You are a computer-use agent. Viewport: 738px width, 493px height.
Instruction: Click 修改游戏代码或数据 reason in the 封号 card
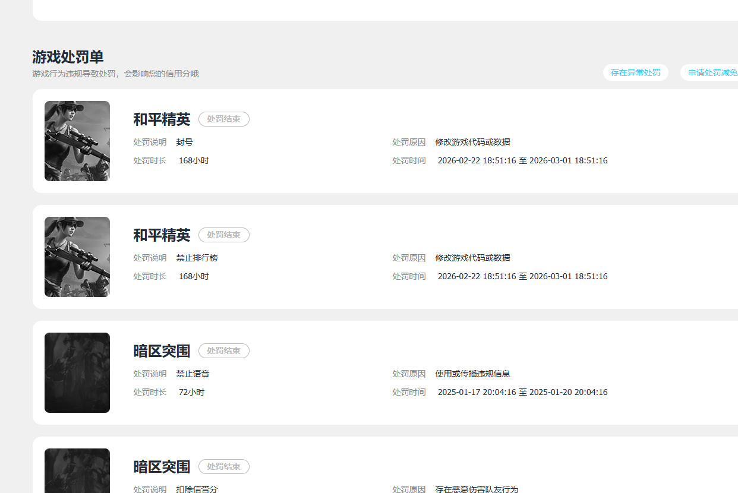(x=472, y=142)
